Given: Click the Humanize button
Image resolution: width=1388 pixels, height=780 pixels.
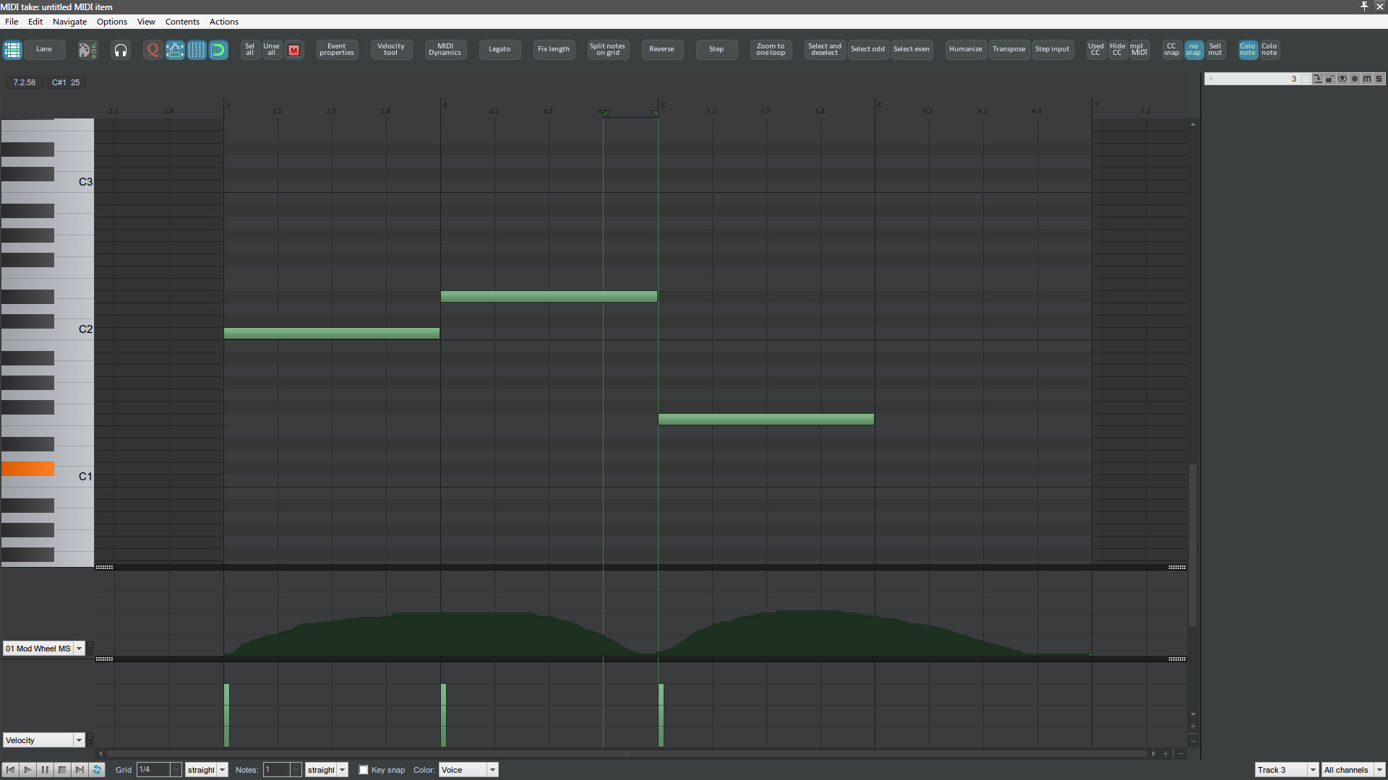Looking at the screenshot, I should [x=965, y=49].
